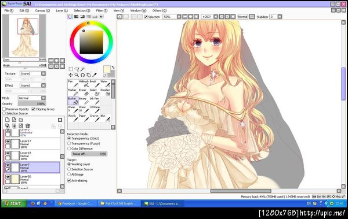The width and height of the screenshot is (348, 219).
Task: Select the Bucket tool
Action: [73, 101]
